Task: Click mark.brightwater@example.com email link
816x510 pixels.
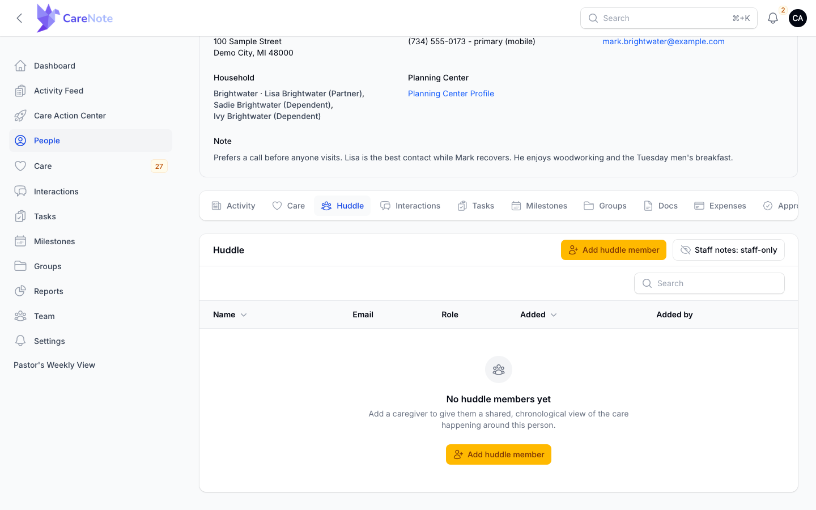Action: pos(664,41)
